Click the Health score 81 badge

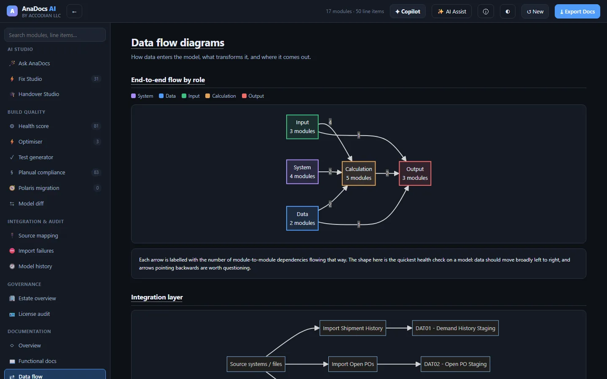96,126
